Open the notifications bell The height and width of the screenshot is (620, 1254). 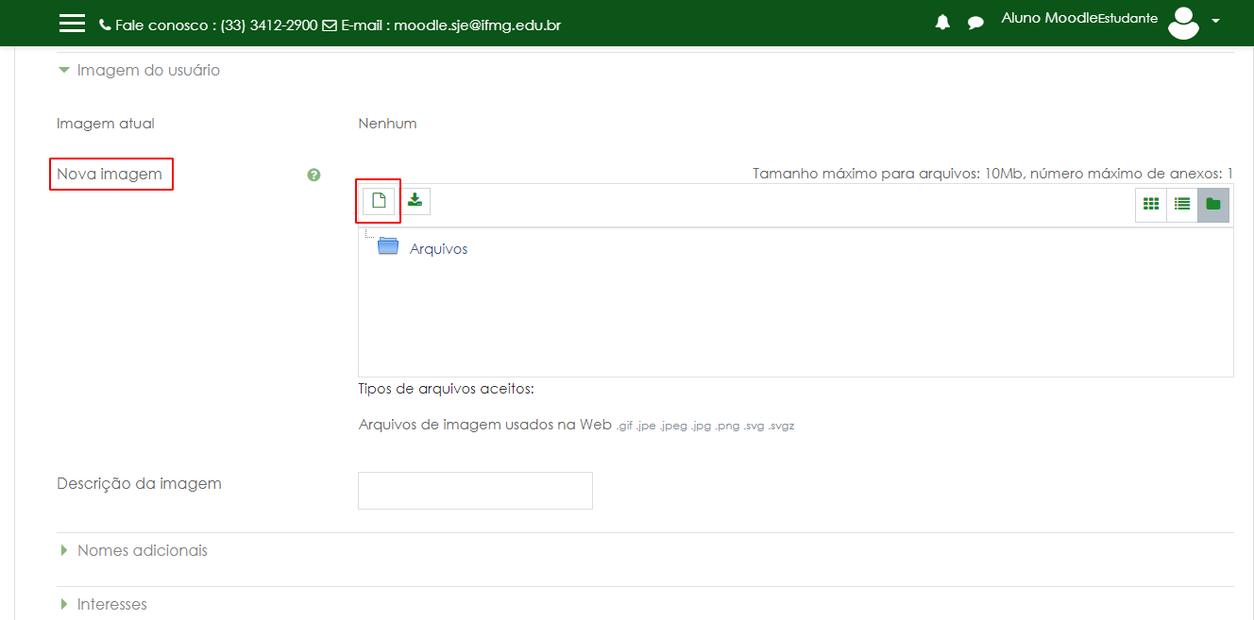point(942,23)
